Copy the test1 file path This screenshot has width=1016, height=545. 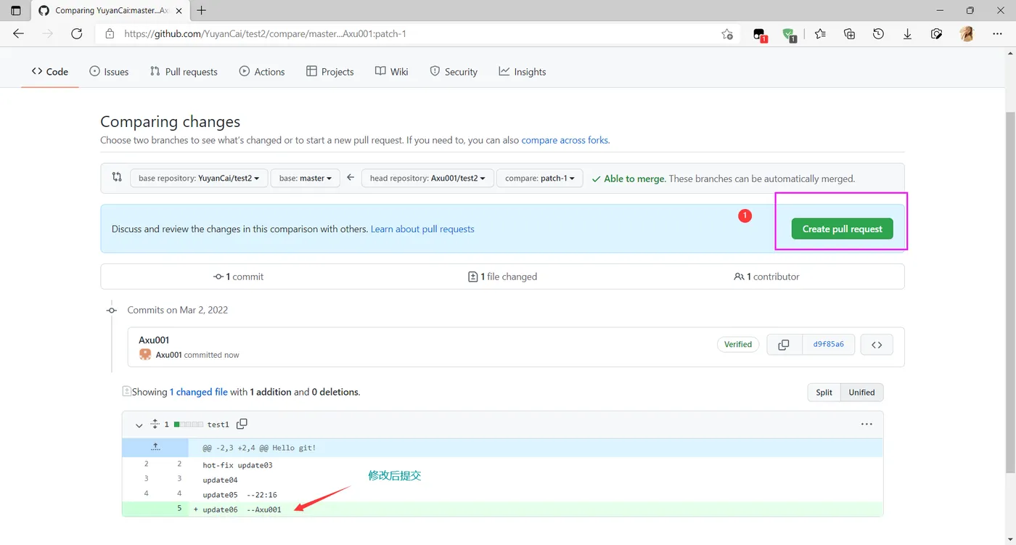pos(242,424)
